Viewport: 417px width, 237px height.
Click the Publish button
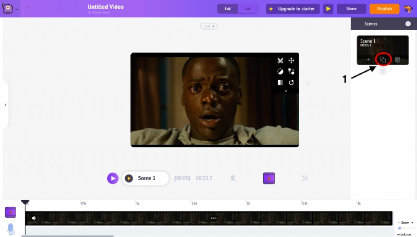coord(384,9)
